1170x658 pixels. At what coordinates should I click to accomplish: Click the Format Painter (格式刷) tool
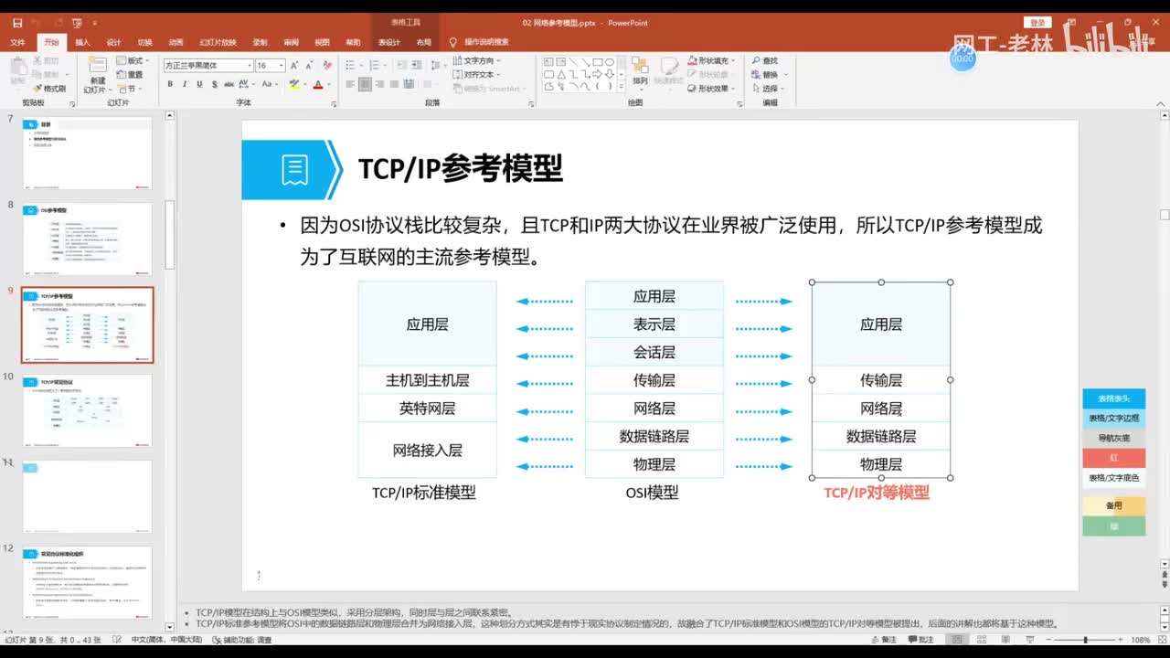coord(49,89)
